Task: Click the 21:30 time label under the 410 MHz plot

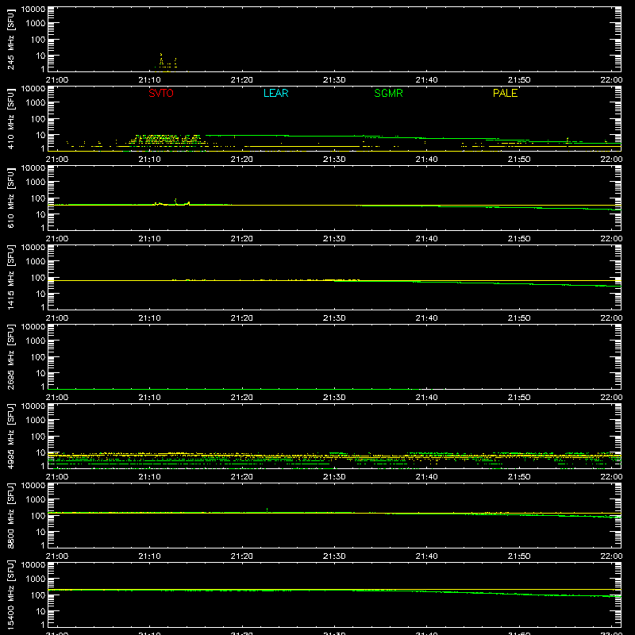Action: 334,160
